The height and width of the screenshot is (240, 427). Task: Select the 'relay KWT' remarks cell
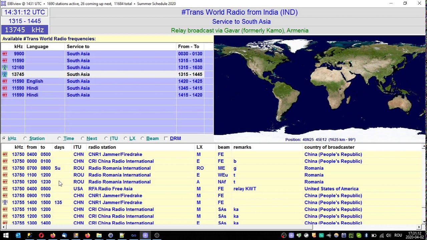(245, 189)
